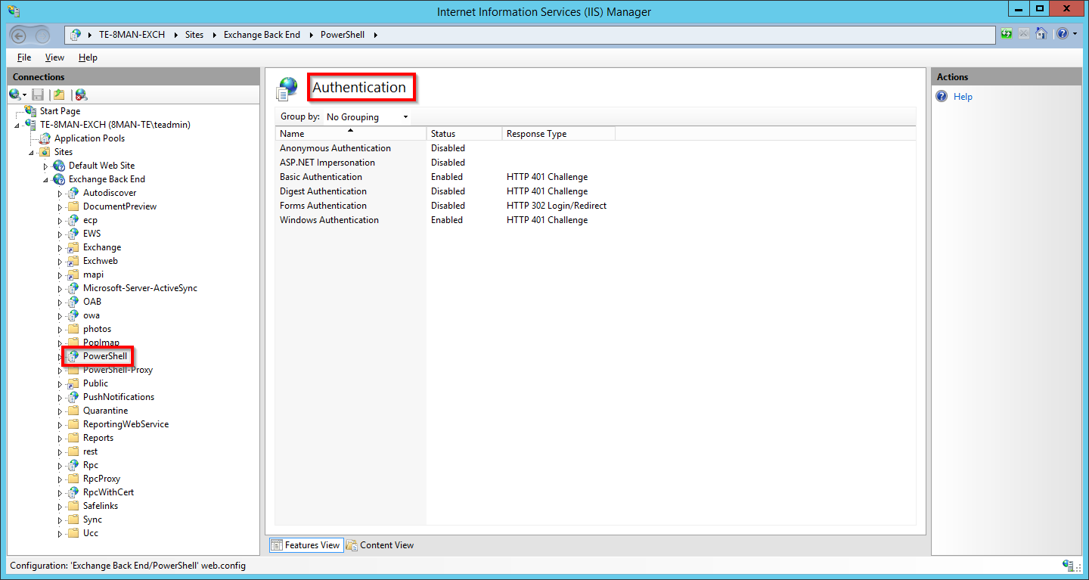Open the File menu
Image resolution: width=1089 pixels, height=580 pixels.
point(24,57)
